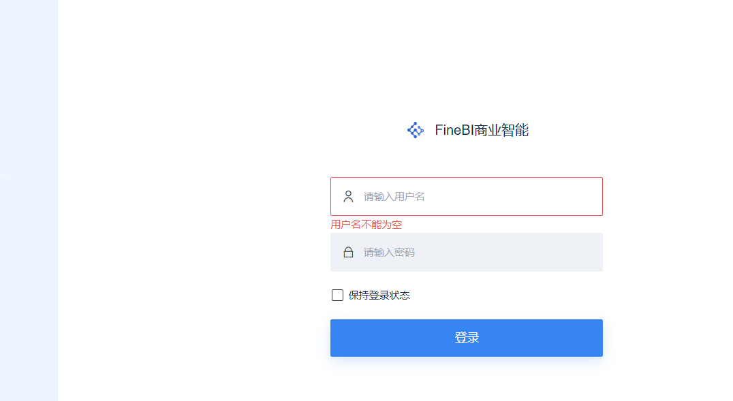This screenshot has width=733, height=401.
Task: Click the FineBI diamond logo icon
Action: click(415, 130)
